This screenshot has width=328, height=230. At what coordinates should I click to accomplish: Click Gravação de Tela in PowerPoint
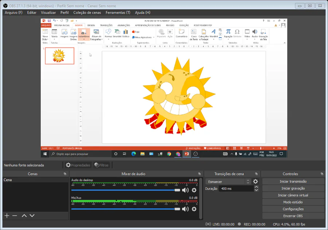tap(263, 35)
